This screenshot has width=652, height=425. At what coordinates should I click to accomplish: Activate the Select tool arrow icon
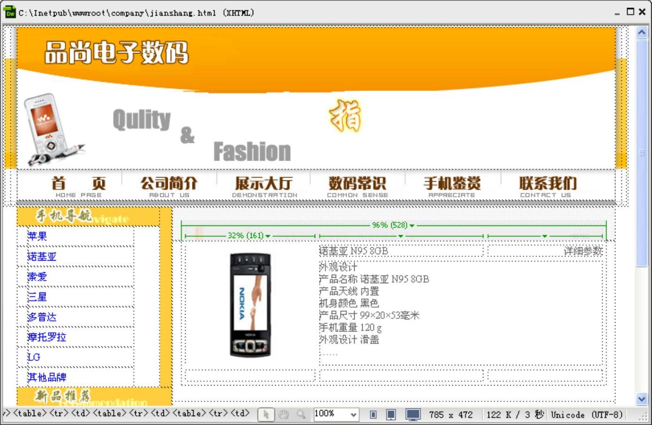click(266, 414)
